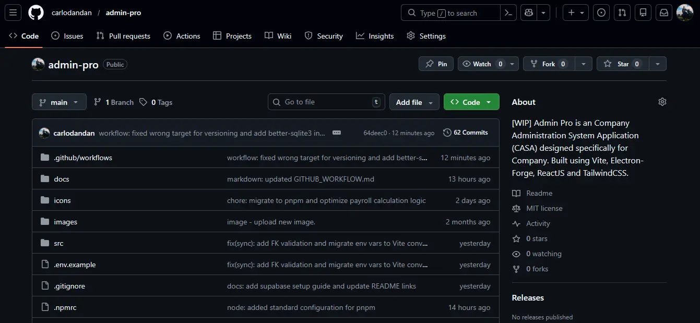Click the carlodandan owner breadcrumb link
The image size is (700, 323).
tap(72, 13)
